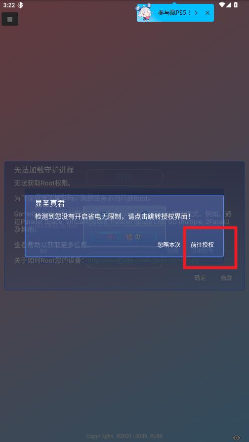Tap the cellular signal icon
This screenshot has height=442, width=249.
(x=228, y=5)
